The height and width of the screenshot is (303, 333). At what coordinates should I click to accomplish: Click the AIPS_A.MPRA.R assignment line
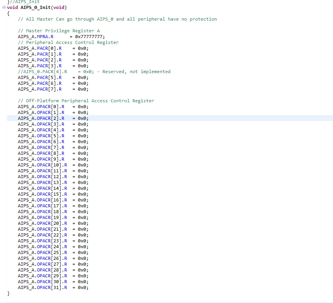point(62,37)
